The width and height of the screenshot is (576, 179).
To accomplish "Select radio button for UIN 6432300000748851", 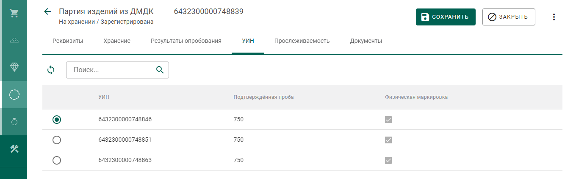I will (57, 140).
